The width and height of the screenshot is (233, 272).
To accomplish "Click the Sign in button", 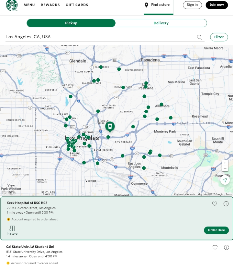I will click(x=192, y=5).
